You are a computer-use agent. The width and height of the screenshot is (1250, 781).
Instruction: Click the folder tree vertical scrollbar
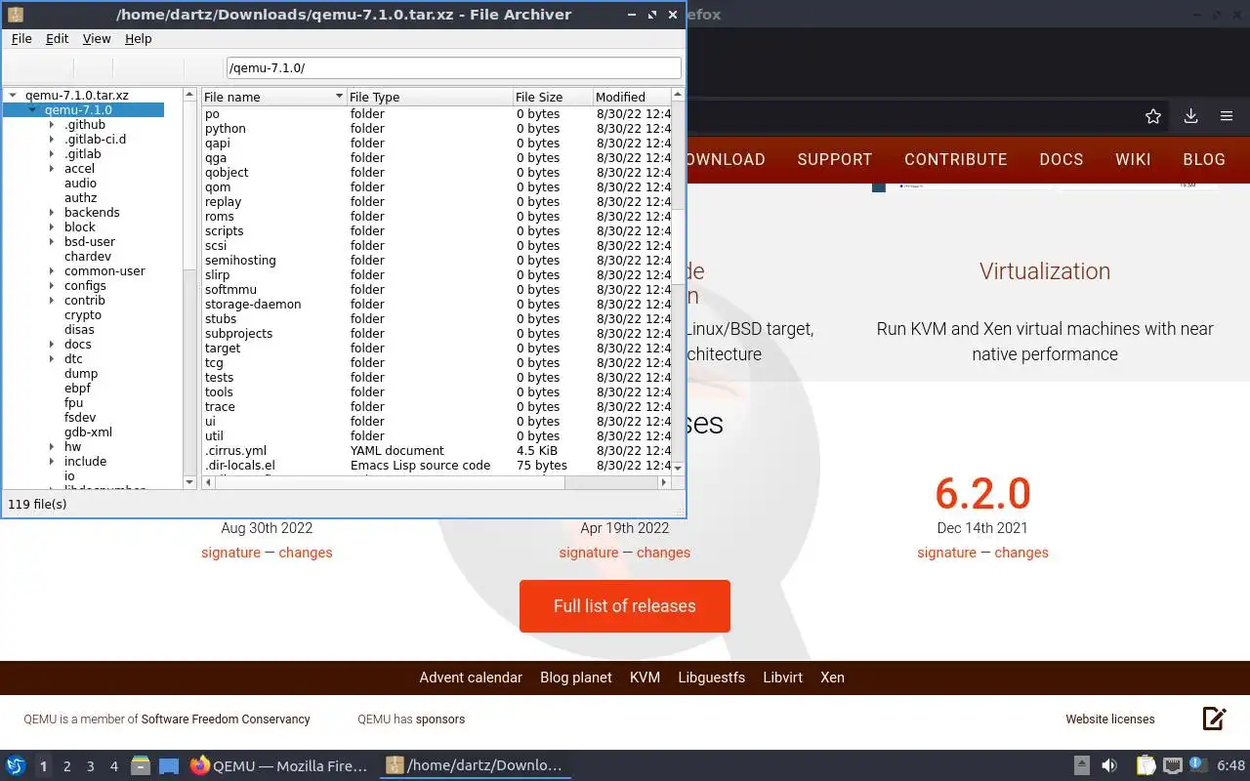coord(190,289)
